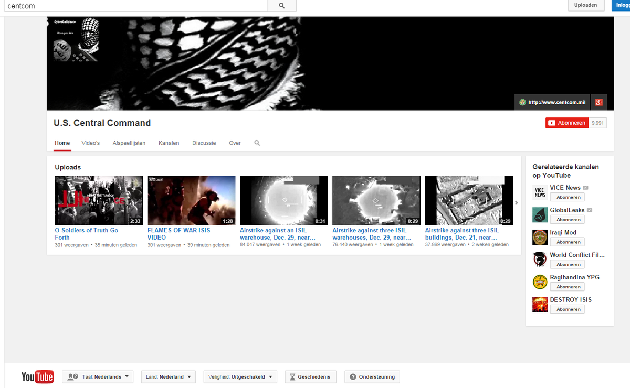Click the channel search magnifier icon

click(x=257, y=143)
